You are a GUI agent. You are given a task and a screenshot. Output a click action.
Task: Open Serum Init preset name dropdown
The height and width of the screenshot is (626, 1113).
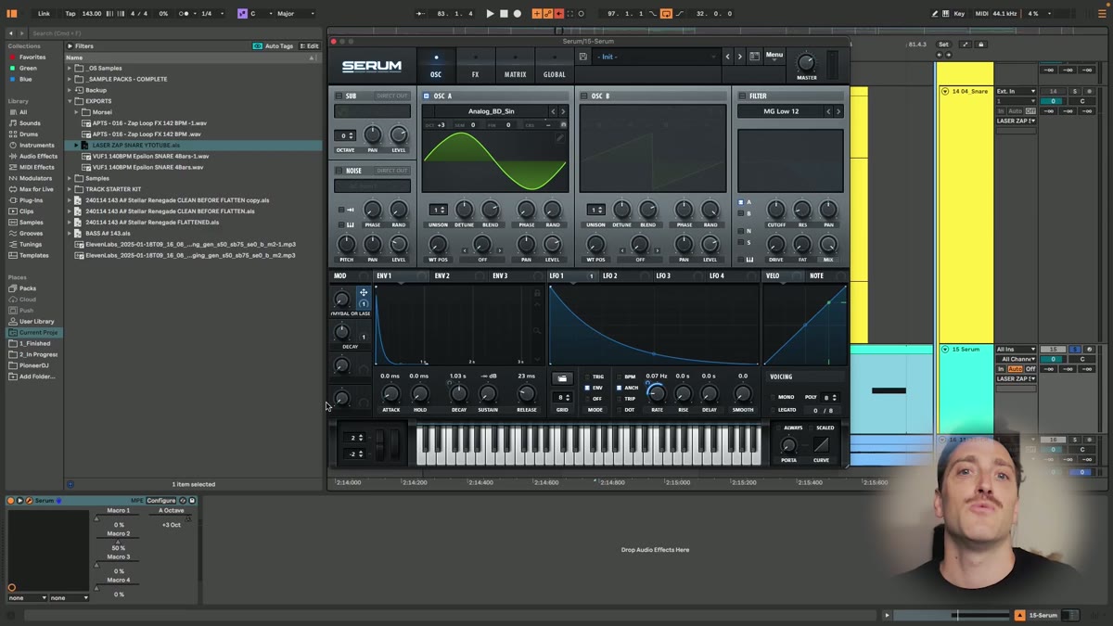click(x=655, y=57)
